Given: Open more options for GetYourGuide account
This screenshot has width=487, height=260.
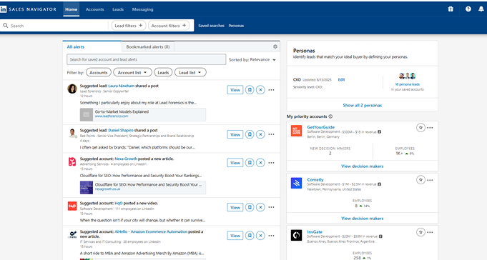Looking at the screenshot, I should pyautogui.click(x=430, y=128).
